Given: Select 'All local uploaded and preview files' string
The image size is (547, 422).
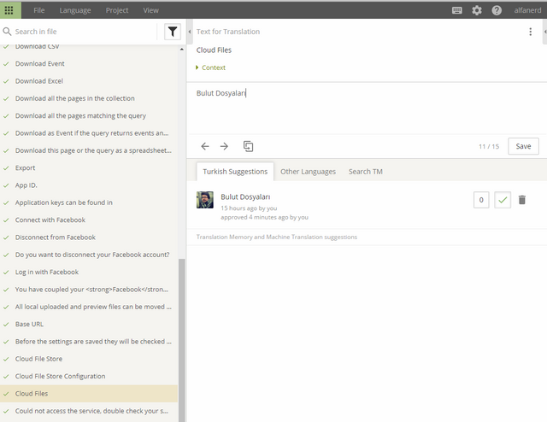Looking at the screenshot, I should (x=89, y=307).
